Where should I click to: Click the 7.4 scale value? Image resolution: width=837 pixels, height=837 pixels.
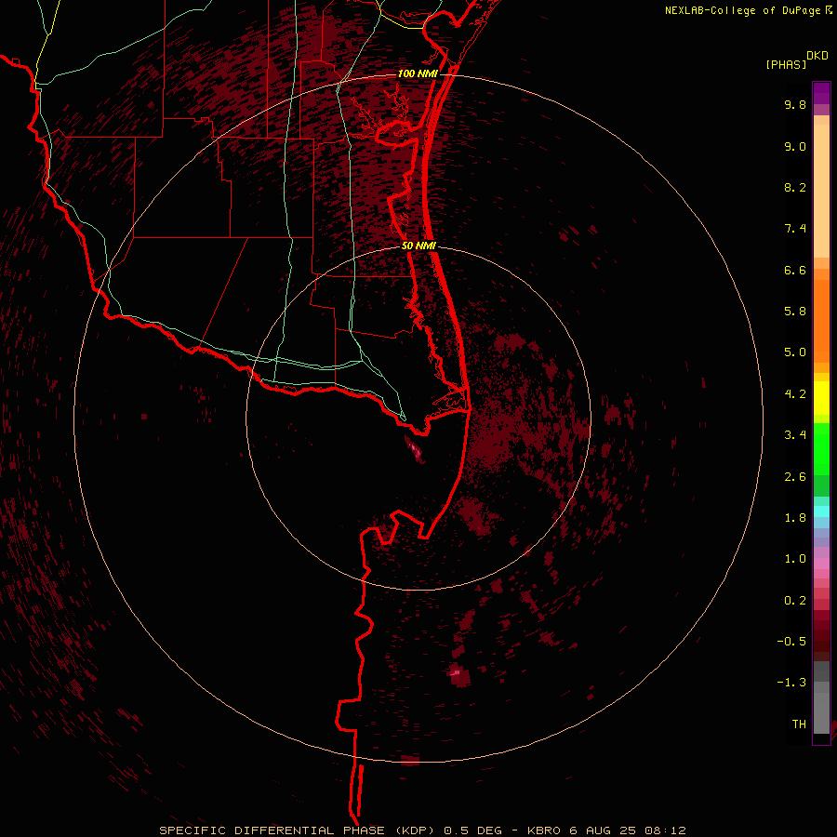pyautogui.click(x=795, y=229)
